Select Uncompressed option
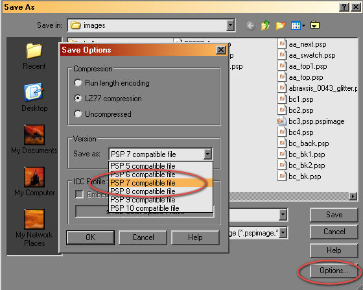This screenshot has width=363, height=290. pyautogui.click(x=78, y=114)
